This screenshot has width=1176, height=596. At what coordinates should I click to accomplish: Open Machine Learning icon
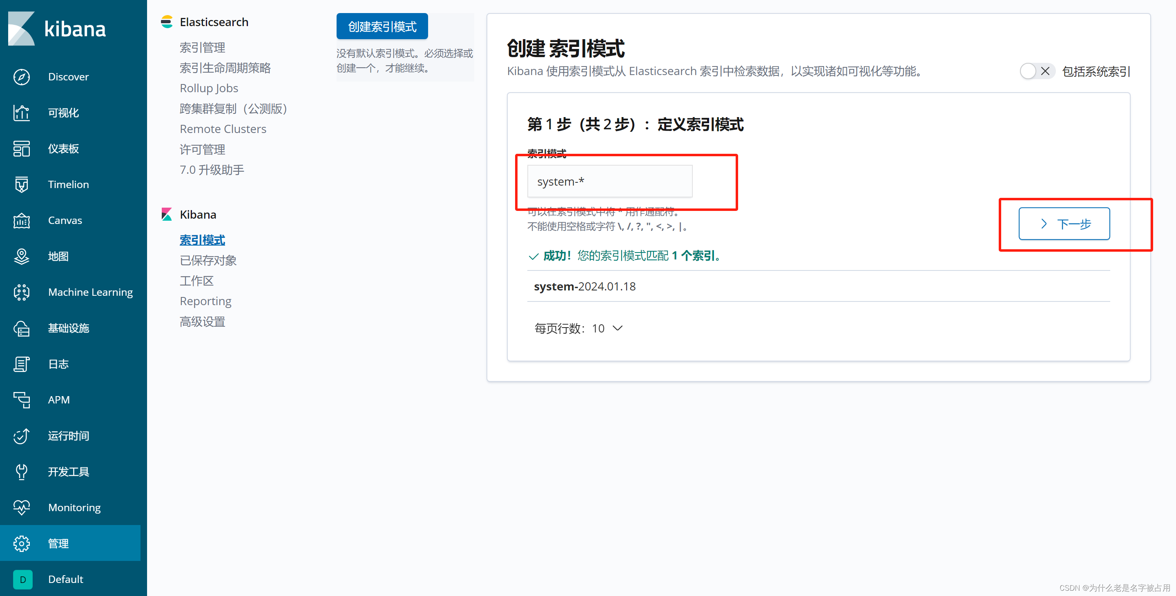point(22,292)
